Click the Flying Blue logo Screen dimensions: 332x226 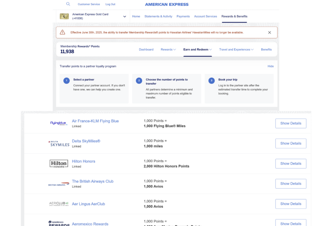pyautogui.click(x=59, y=123)
